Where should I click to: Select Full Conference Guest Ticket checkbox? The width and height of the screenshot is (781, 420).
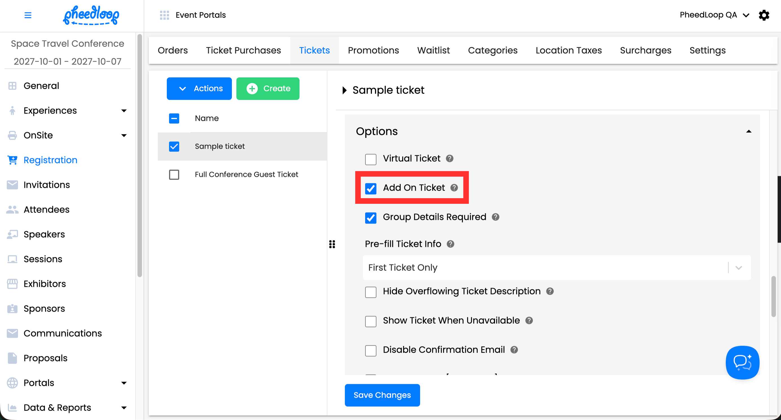(x=174, y=175)
